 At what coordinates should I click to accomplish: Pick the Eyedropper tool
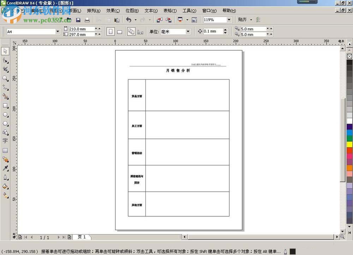point(5,168)
